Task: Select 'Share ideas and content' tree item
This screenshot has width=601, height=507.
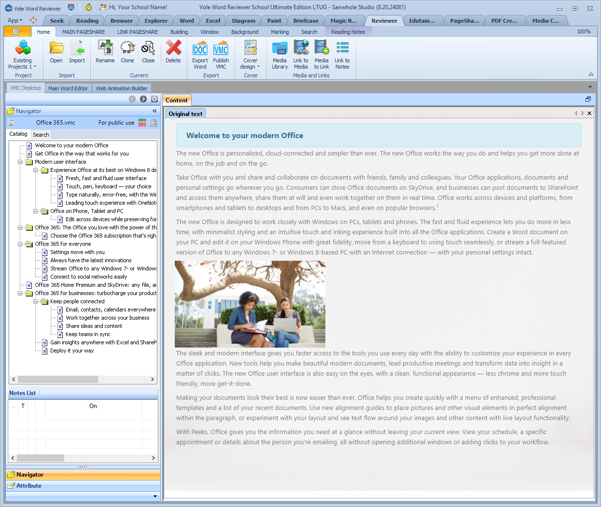Action: (x=94, y=326)
